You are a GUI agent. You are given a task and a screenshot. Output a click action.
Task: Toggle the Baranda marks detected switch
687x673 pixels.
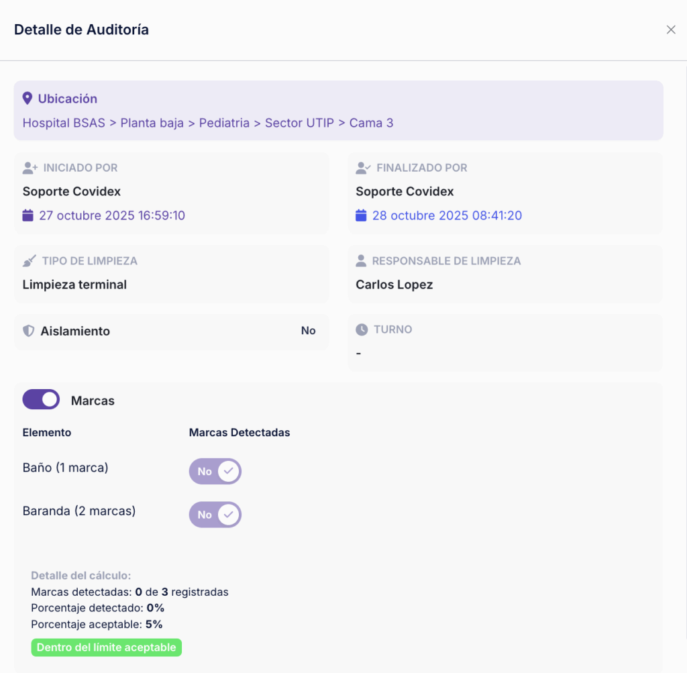tap(215, 515)
